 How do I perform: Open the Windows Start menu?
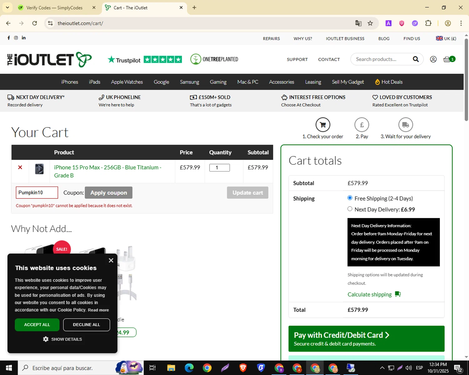pos(9,368)
